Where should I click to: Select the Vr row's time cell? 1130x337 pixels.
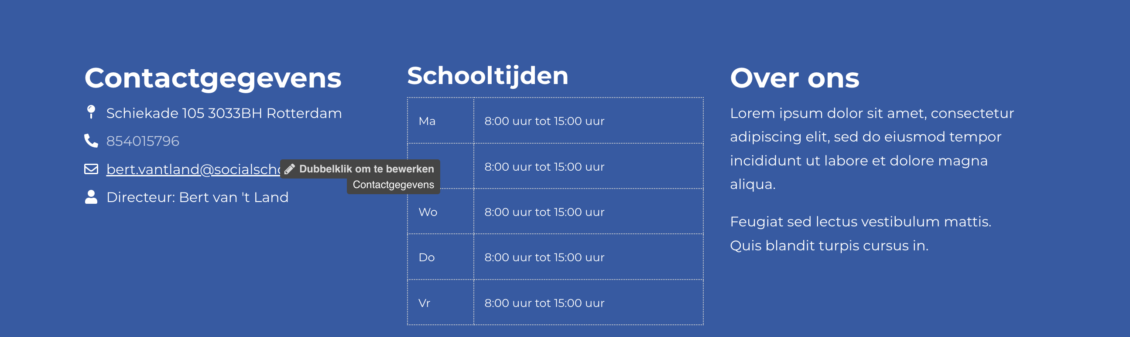coord(544,303)
